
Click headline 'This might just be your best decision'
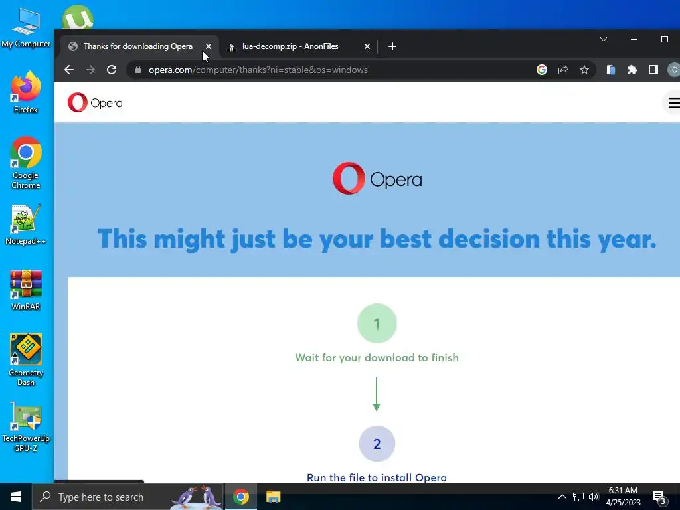(x=377, y=238)
